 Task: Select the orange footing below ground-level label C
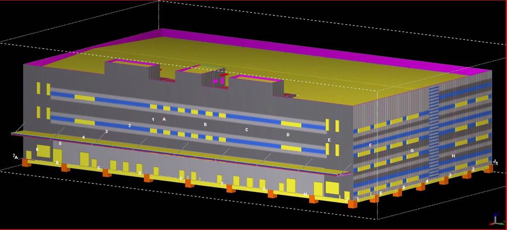106,173
